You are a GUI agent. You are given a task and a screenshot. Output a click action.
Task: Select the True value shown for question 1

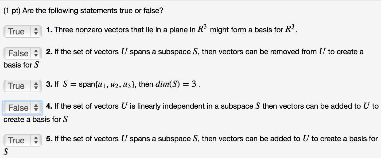click(16, 31)
